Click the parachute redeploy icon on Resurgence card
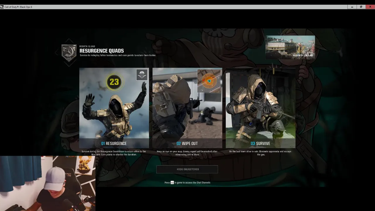 point(142,75)
